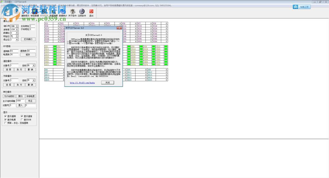Close the 关于CDTServer 6.0 dialog with its red X

click(119, 28)
